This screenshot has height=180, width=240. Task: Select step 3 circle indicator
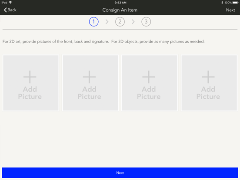click(146, 22)
